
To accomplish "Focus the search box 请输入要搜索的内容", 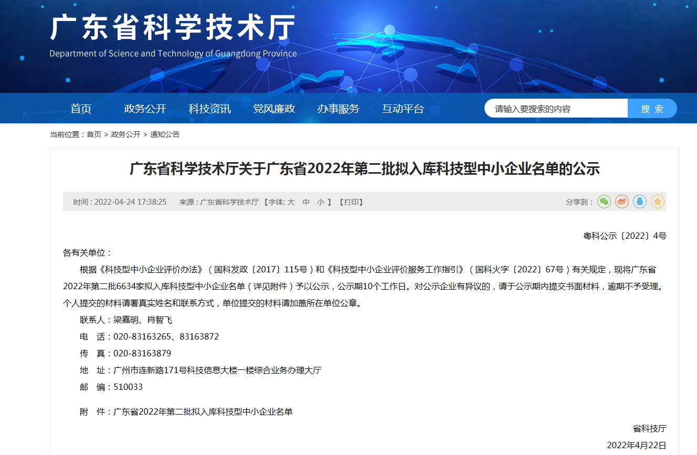I will click(556, 109).
